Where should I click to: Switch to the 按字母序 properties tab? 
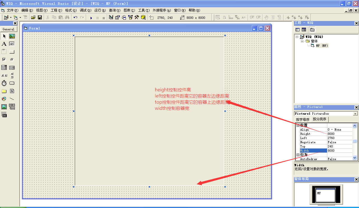pyautogui.click(x=303, y=120)
